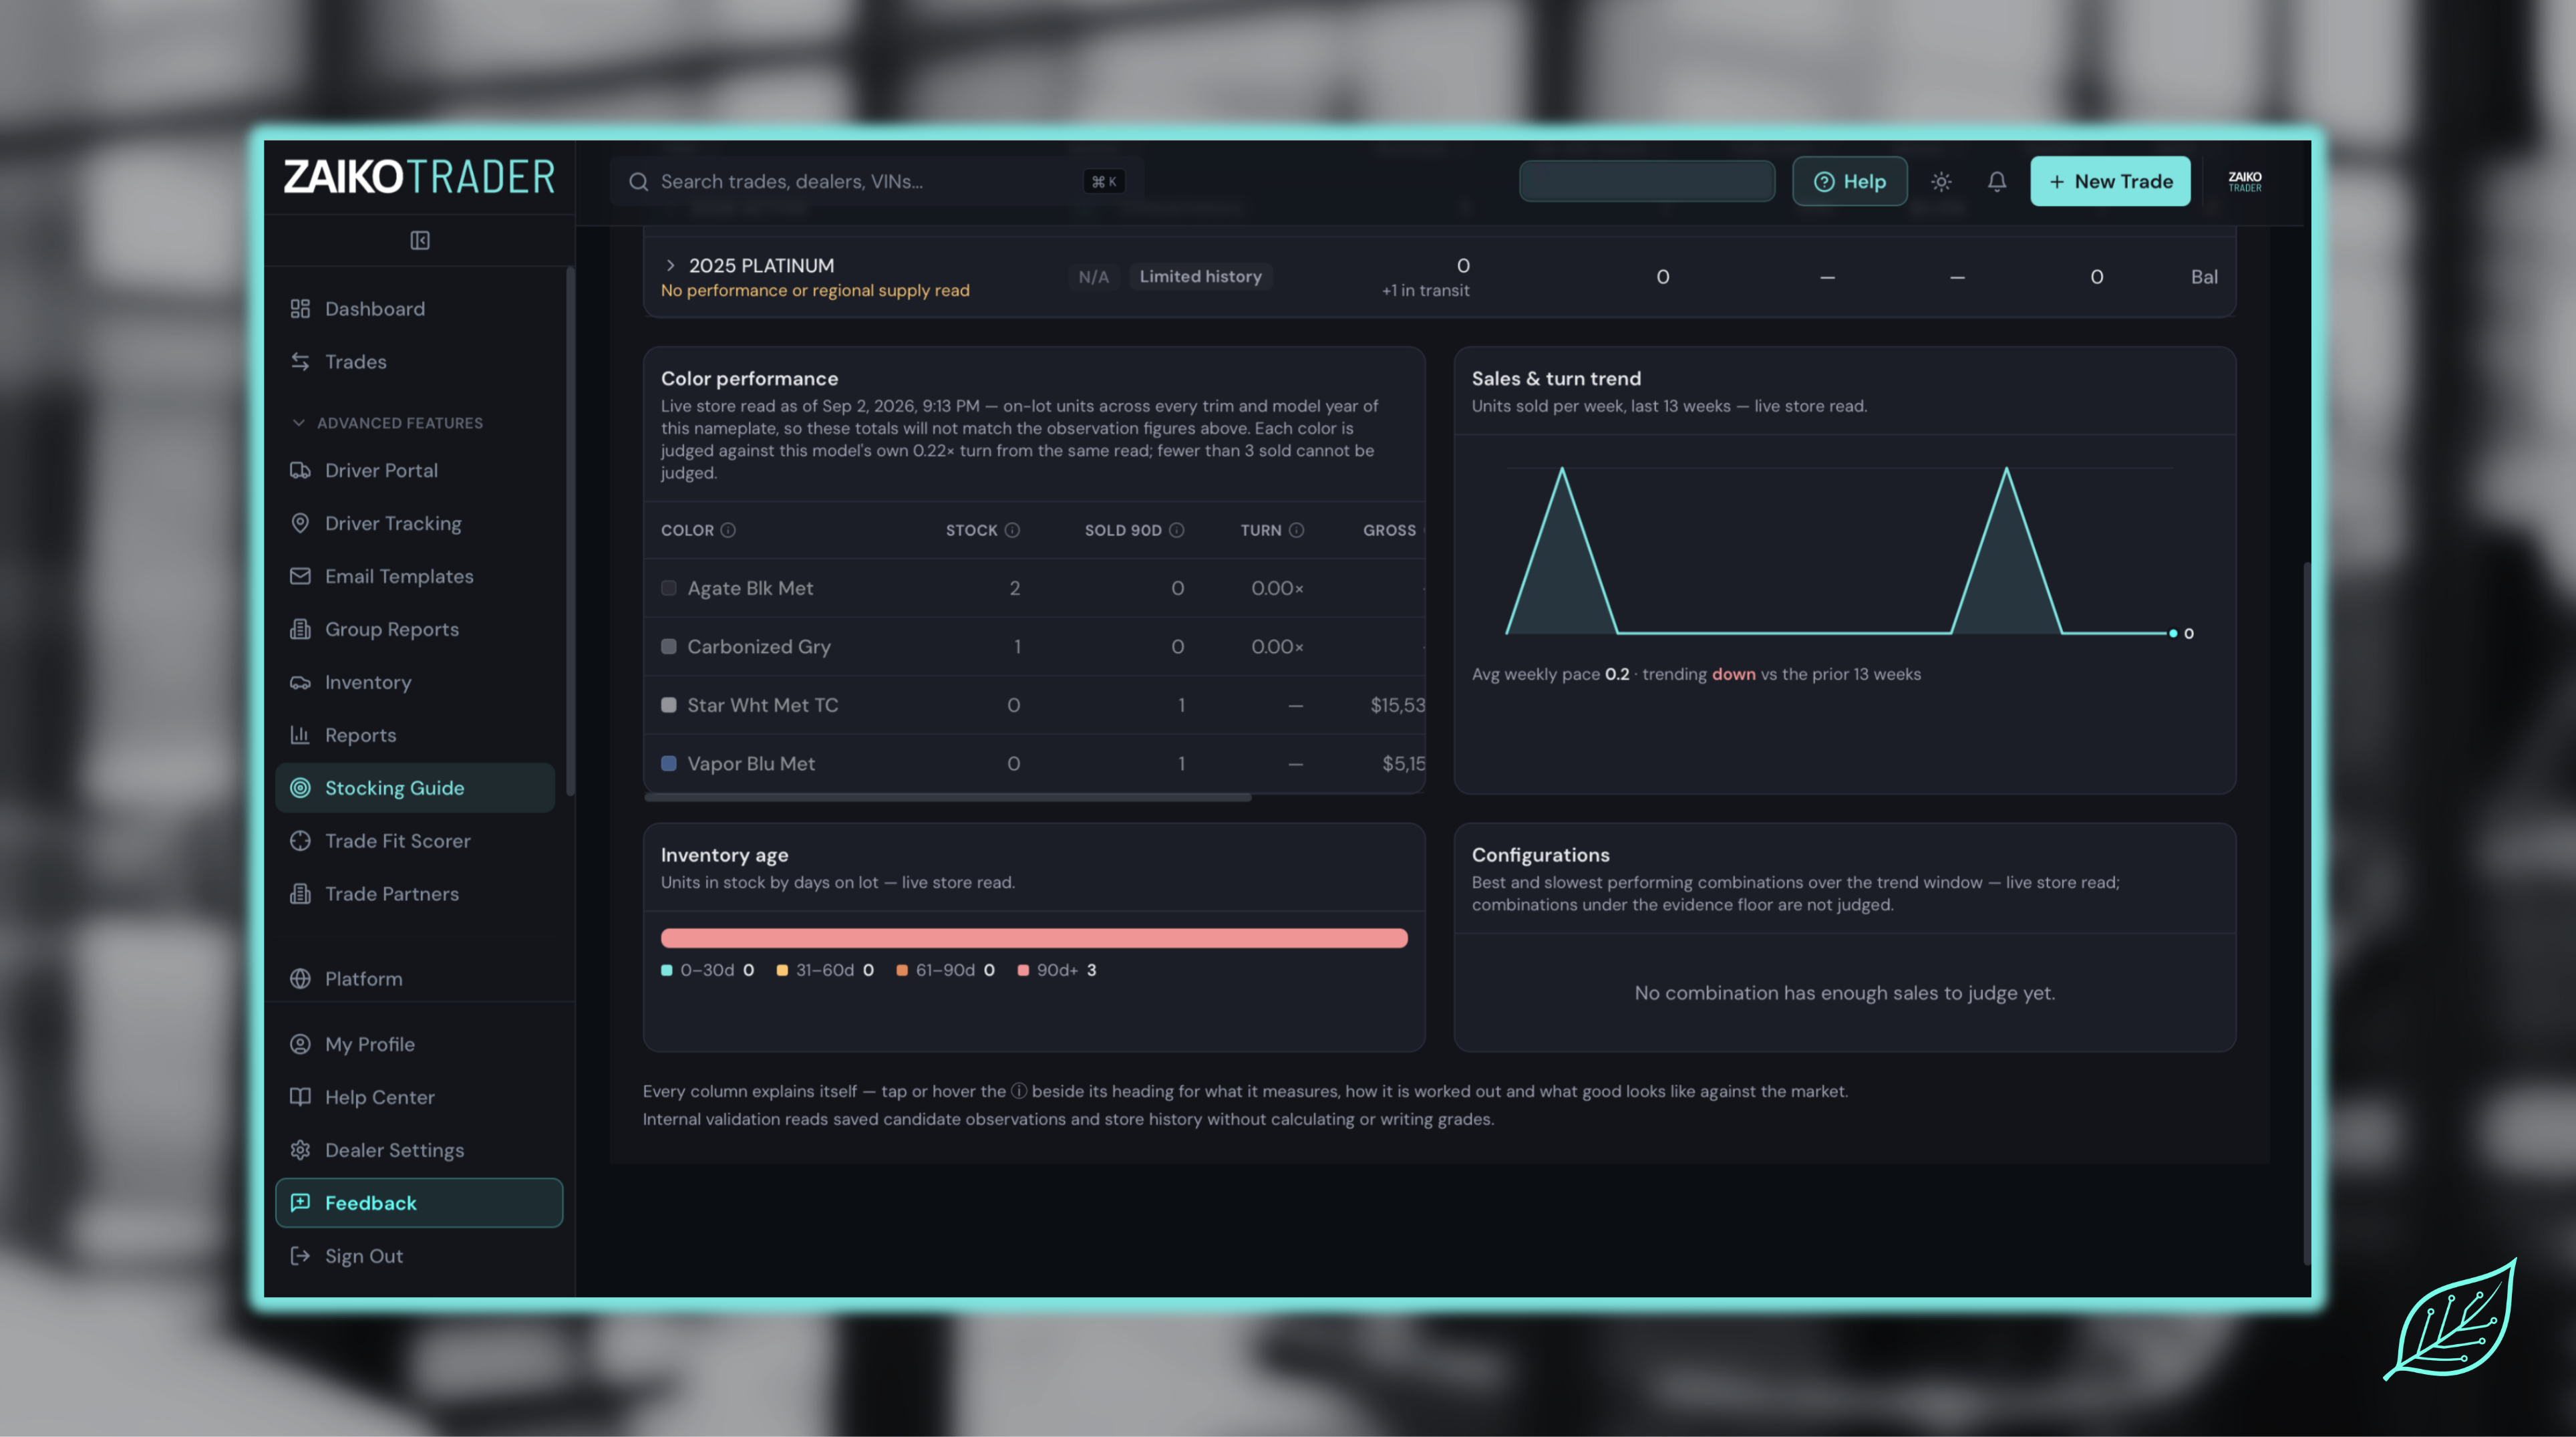Screen dimensions: 2576x1437
Task: Click the Carbonized Gry color swatch
Action: tap(669, 646)
